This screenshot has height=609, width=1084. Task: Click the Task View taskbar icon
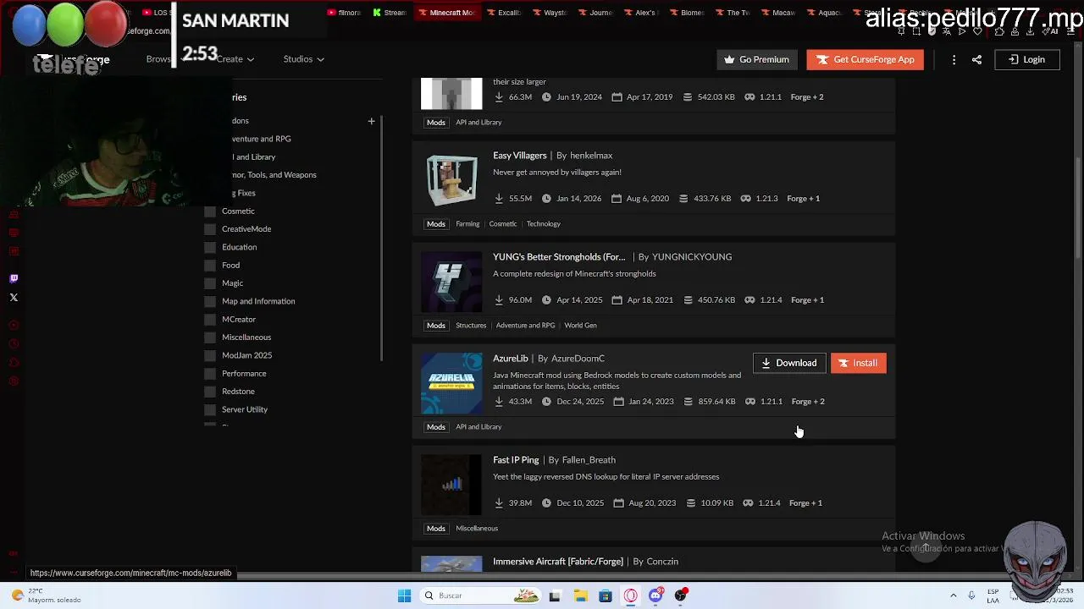pyautogui.click(x=555, y=595)
